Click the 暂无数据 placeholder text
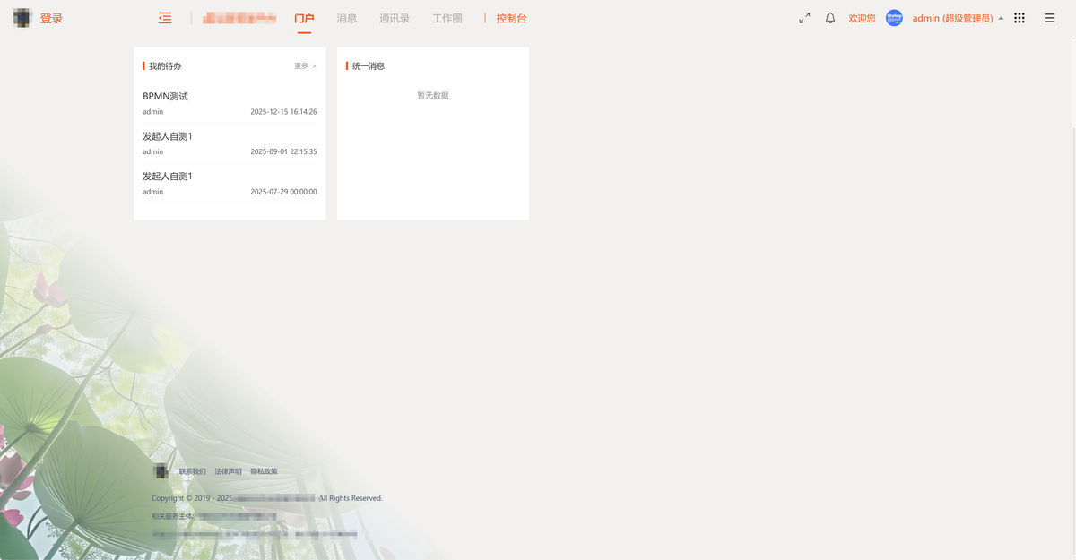 pos(433,95)
